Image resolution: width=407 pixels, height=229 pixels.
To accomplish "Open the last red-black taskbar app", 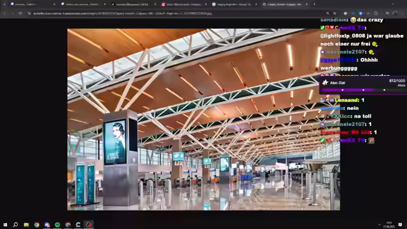I will (x=89, y=225).
